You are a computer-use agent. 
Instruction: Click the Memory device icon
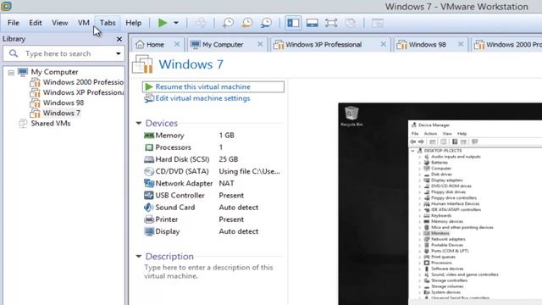[x=149, y=136]
